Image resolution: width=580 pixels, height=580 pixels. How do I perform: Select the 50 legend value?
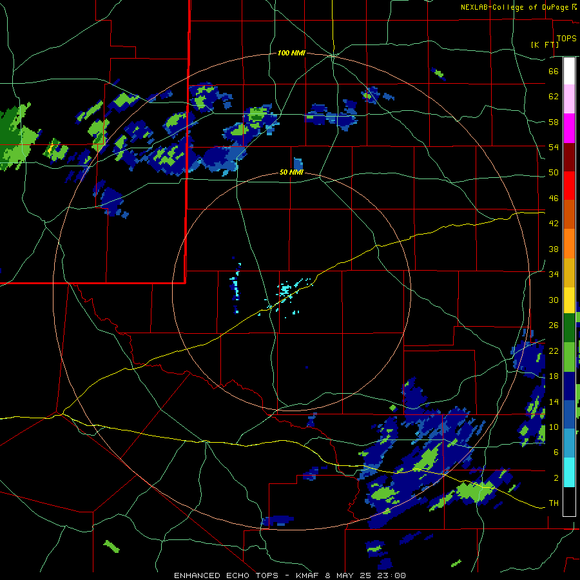coord(554,172)
